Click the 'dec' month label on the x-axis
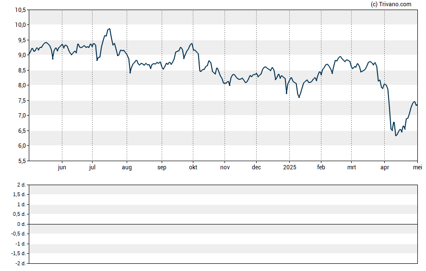 click(x=256, y=167)
